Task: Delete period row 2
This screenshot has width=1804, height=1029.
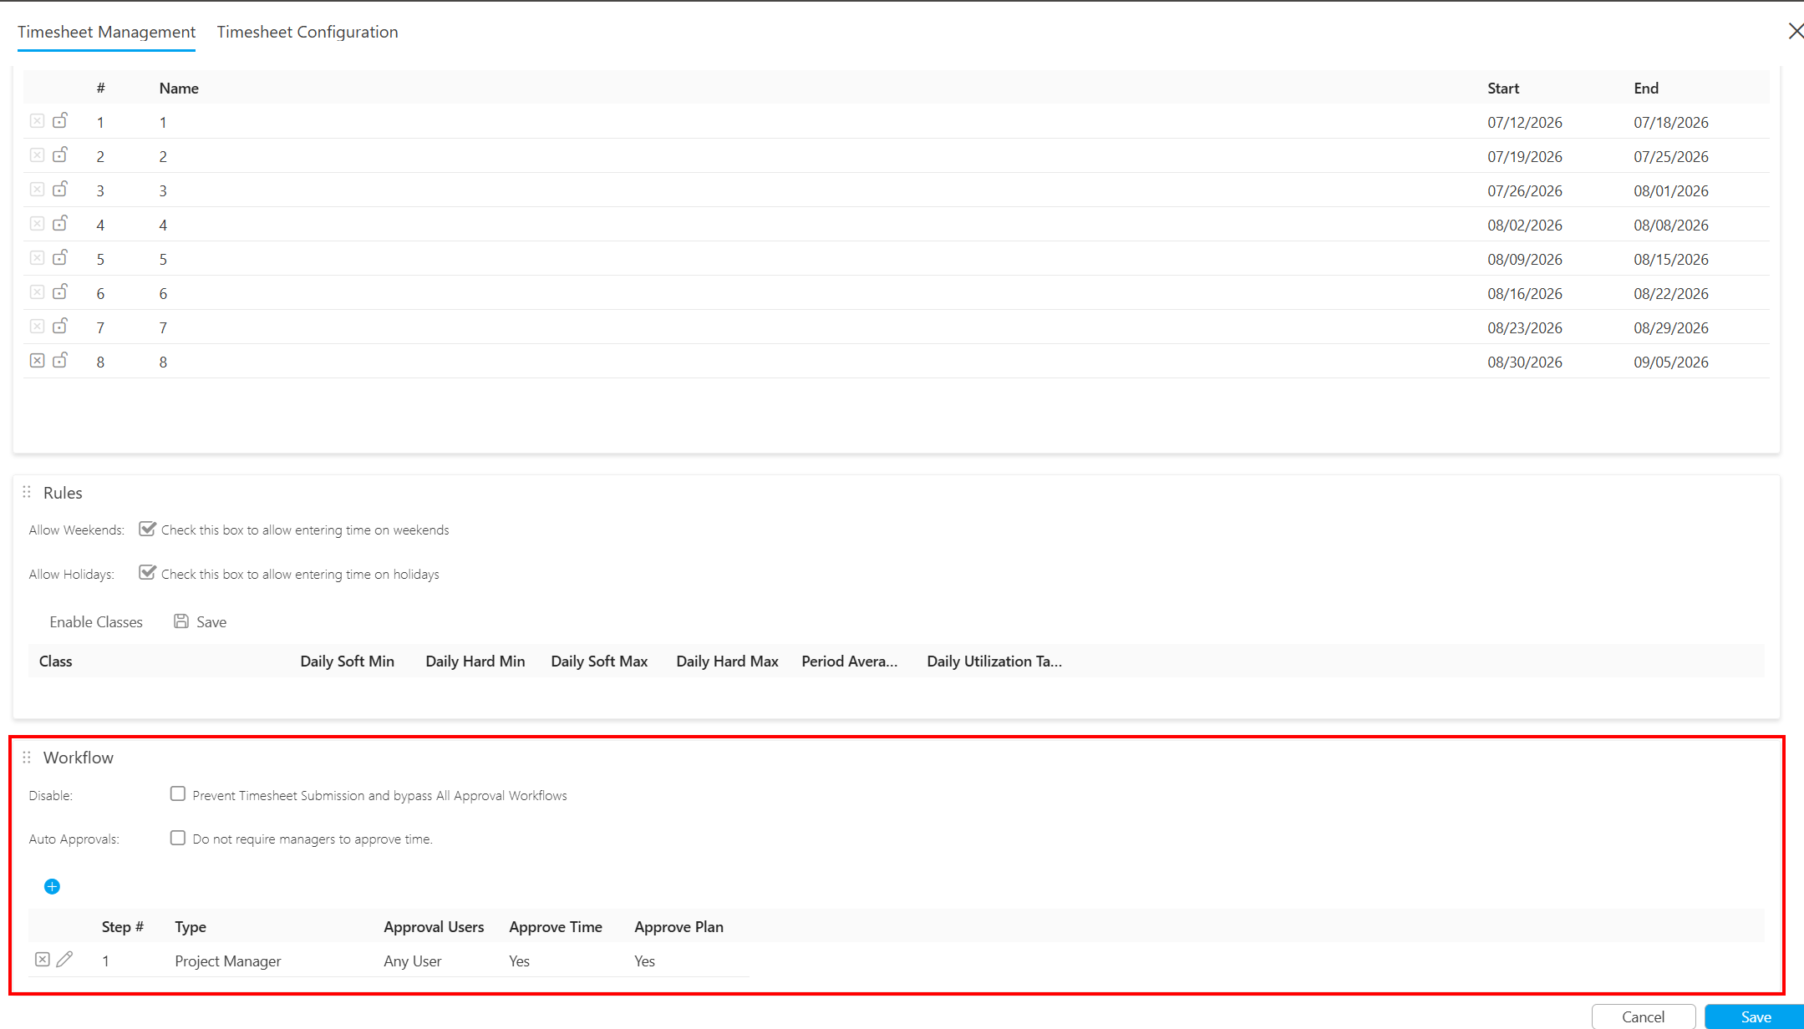Action: click(38, 155)
